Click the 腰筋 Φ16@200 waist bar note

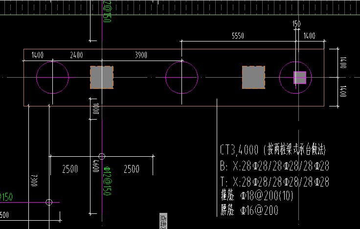click(249, 210)
